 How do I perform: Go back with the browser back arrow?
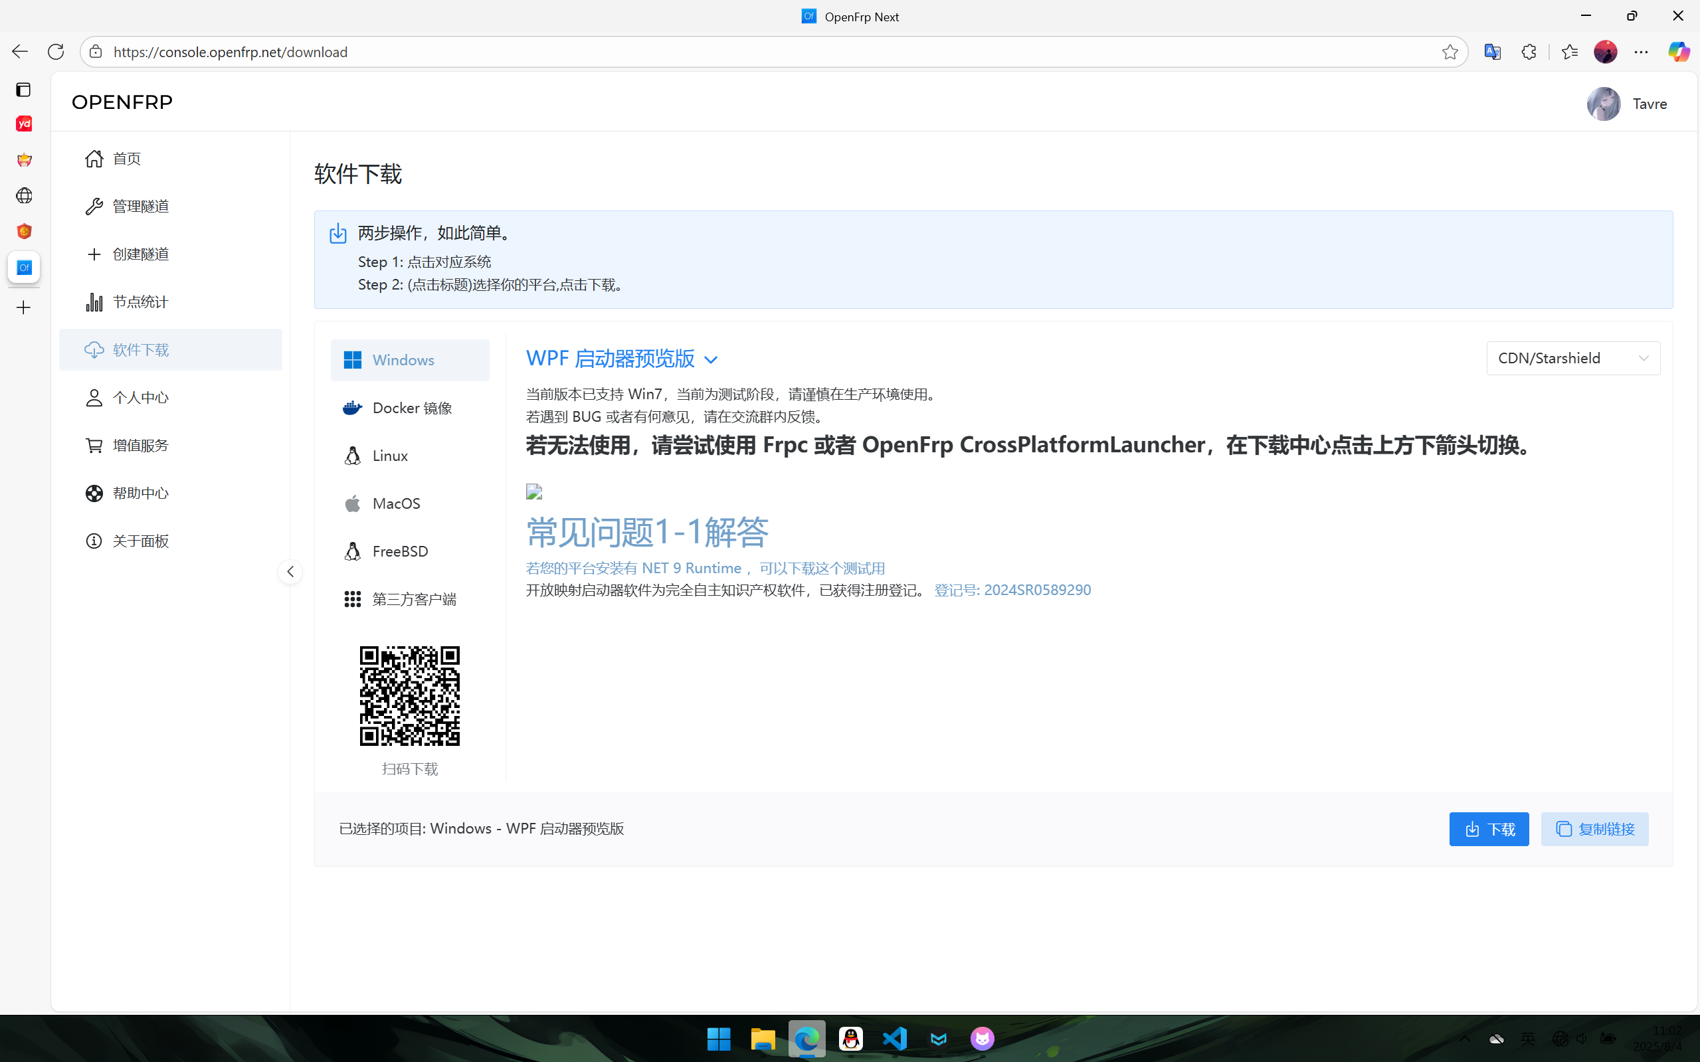click(20, 51)
